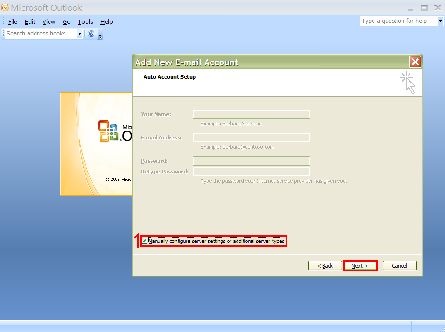The image size is (445, 332).
Task: Open the View menu
Action: click(x=49, y=21)
